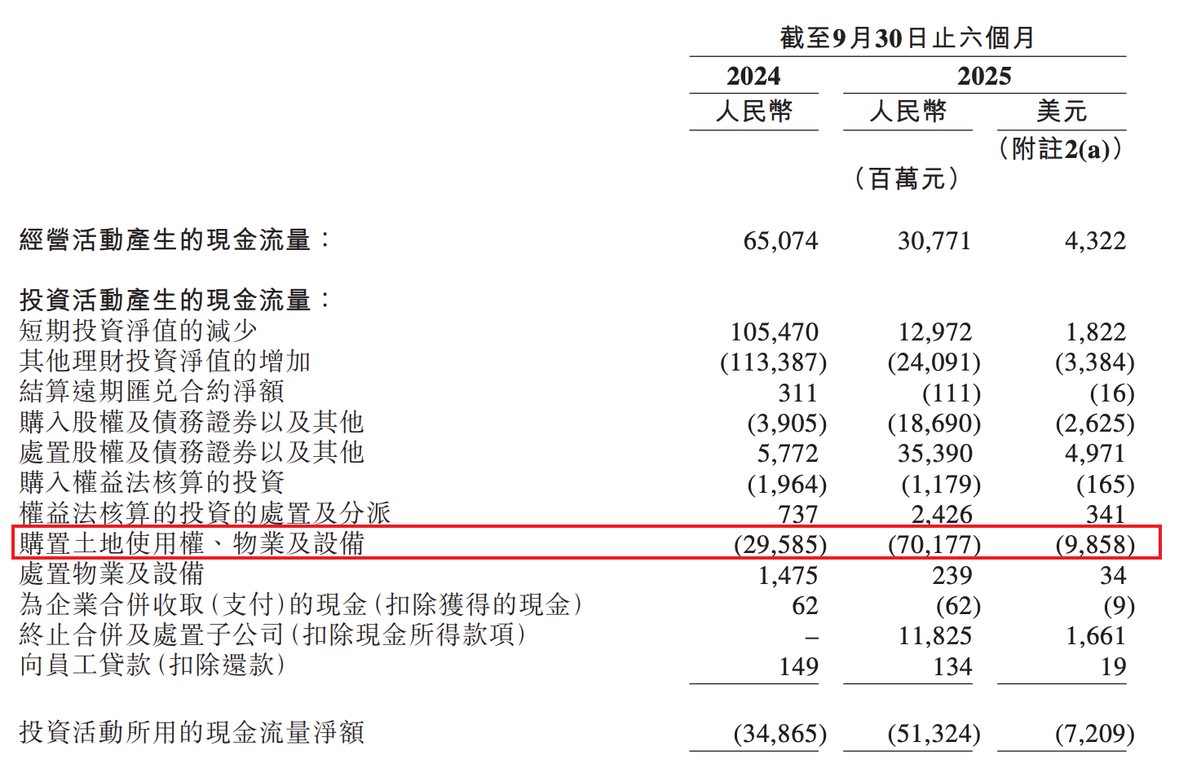Click value 239
Viewport: 1179px width, 764px height.
point(952,576)
